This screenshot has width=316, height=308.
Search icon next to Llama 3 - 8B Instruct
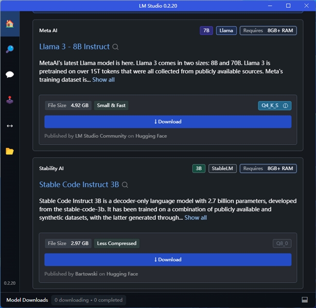[116, 47]
